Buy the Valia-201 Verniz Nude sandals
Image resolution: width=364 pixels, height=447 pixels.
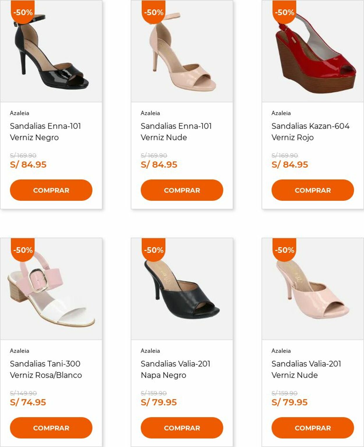tap(313, 428)
